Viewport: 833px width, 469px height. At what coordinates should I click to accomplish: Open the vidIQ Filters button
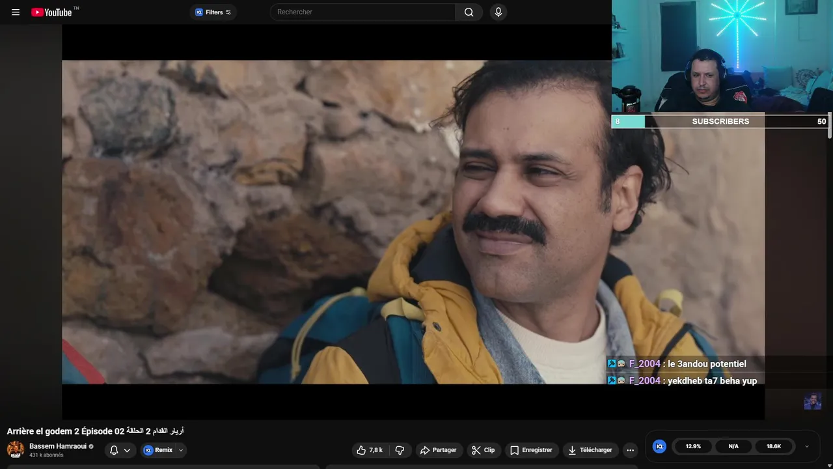click(213, 12)
